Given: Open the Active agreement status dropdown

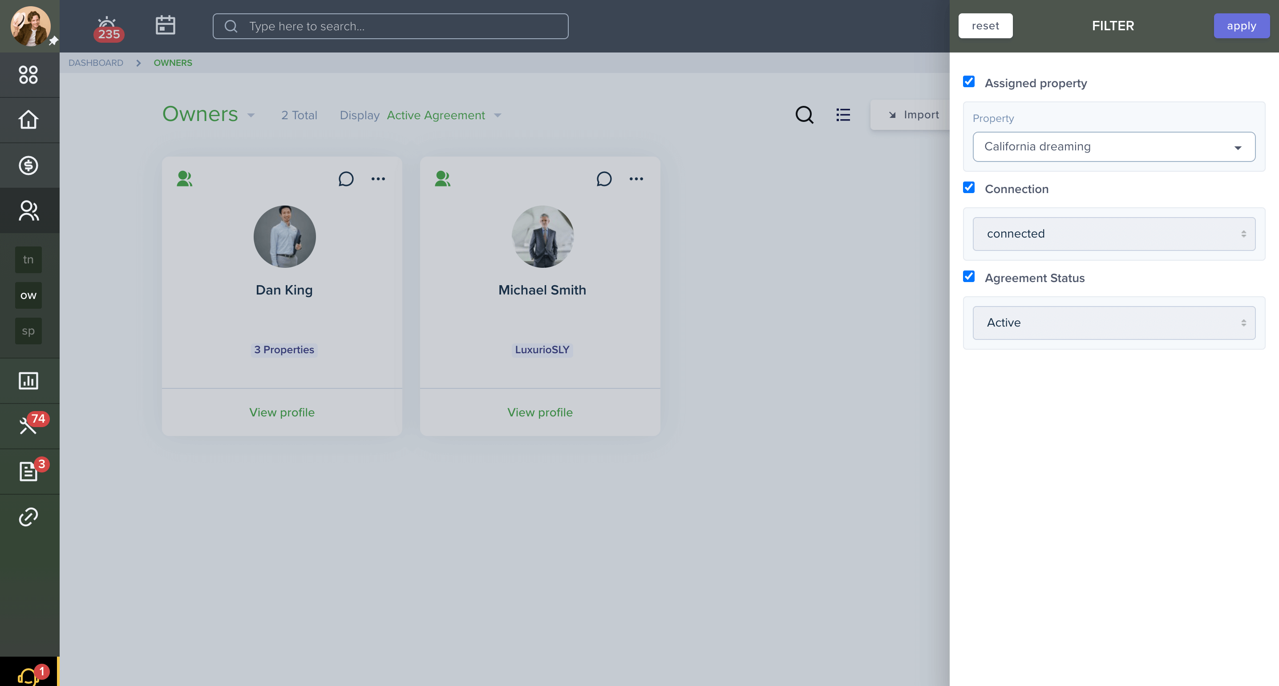Looking at the screenshot, I should point(1113,323).
